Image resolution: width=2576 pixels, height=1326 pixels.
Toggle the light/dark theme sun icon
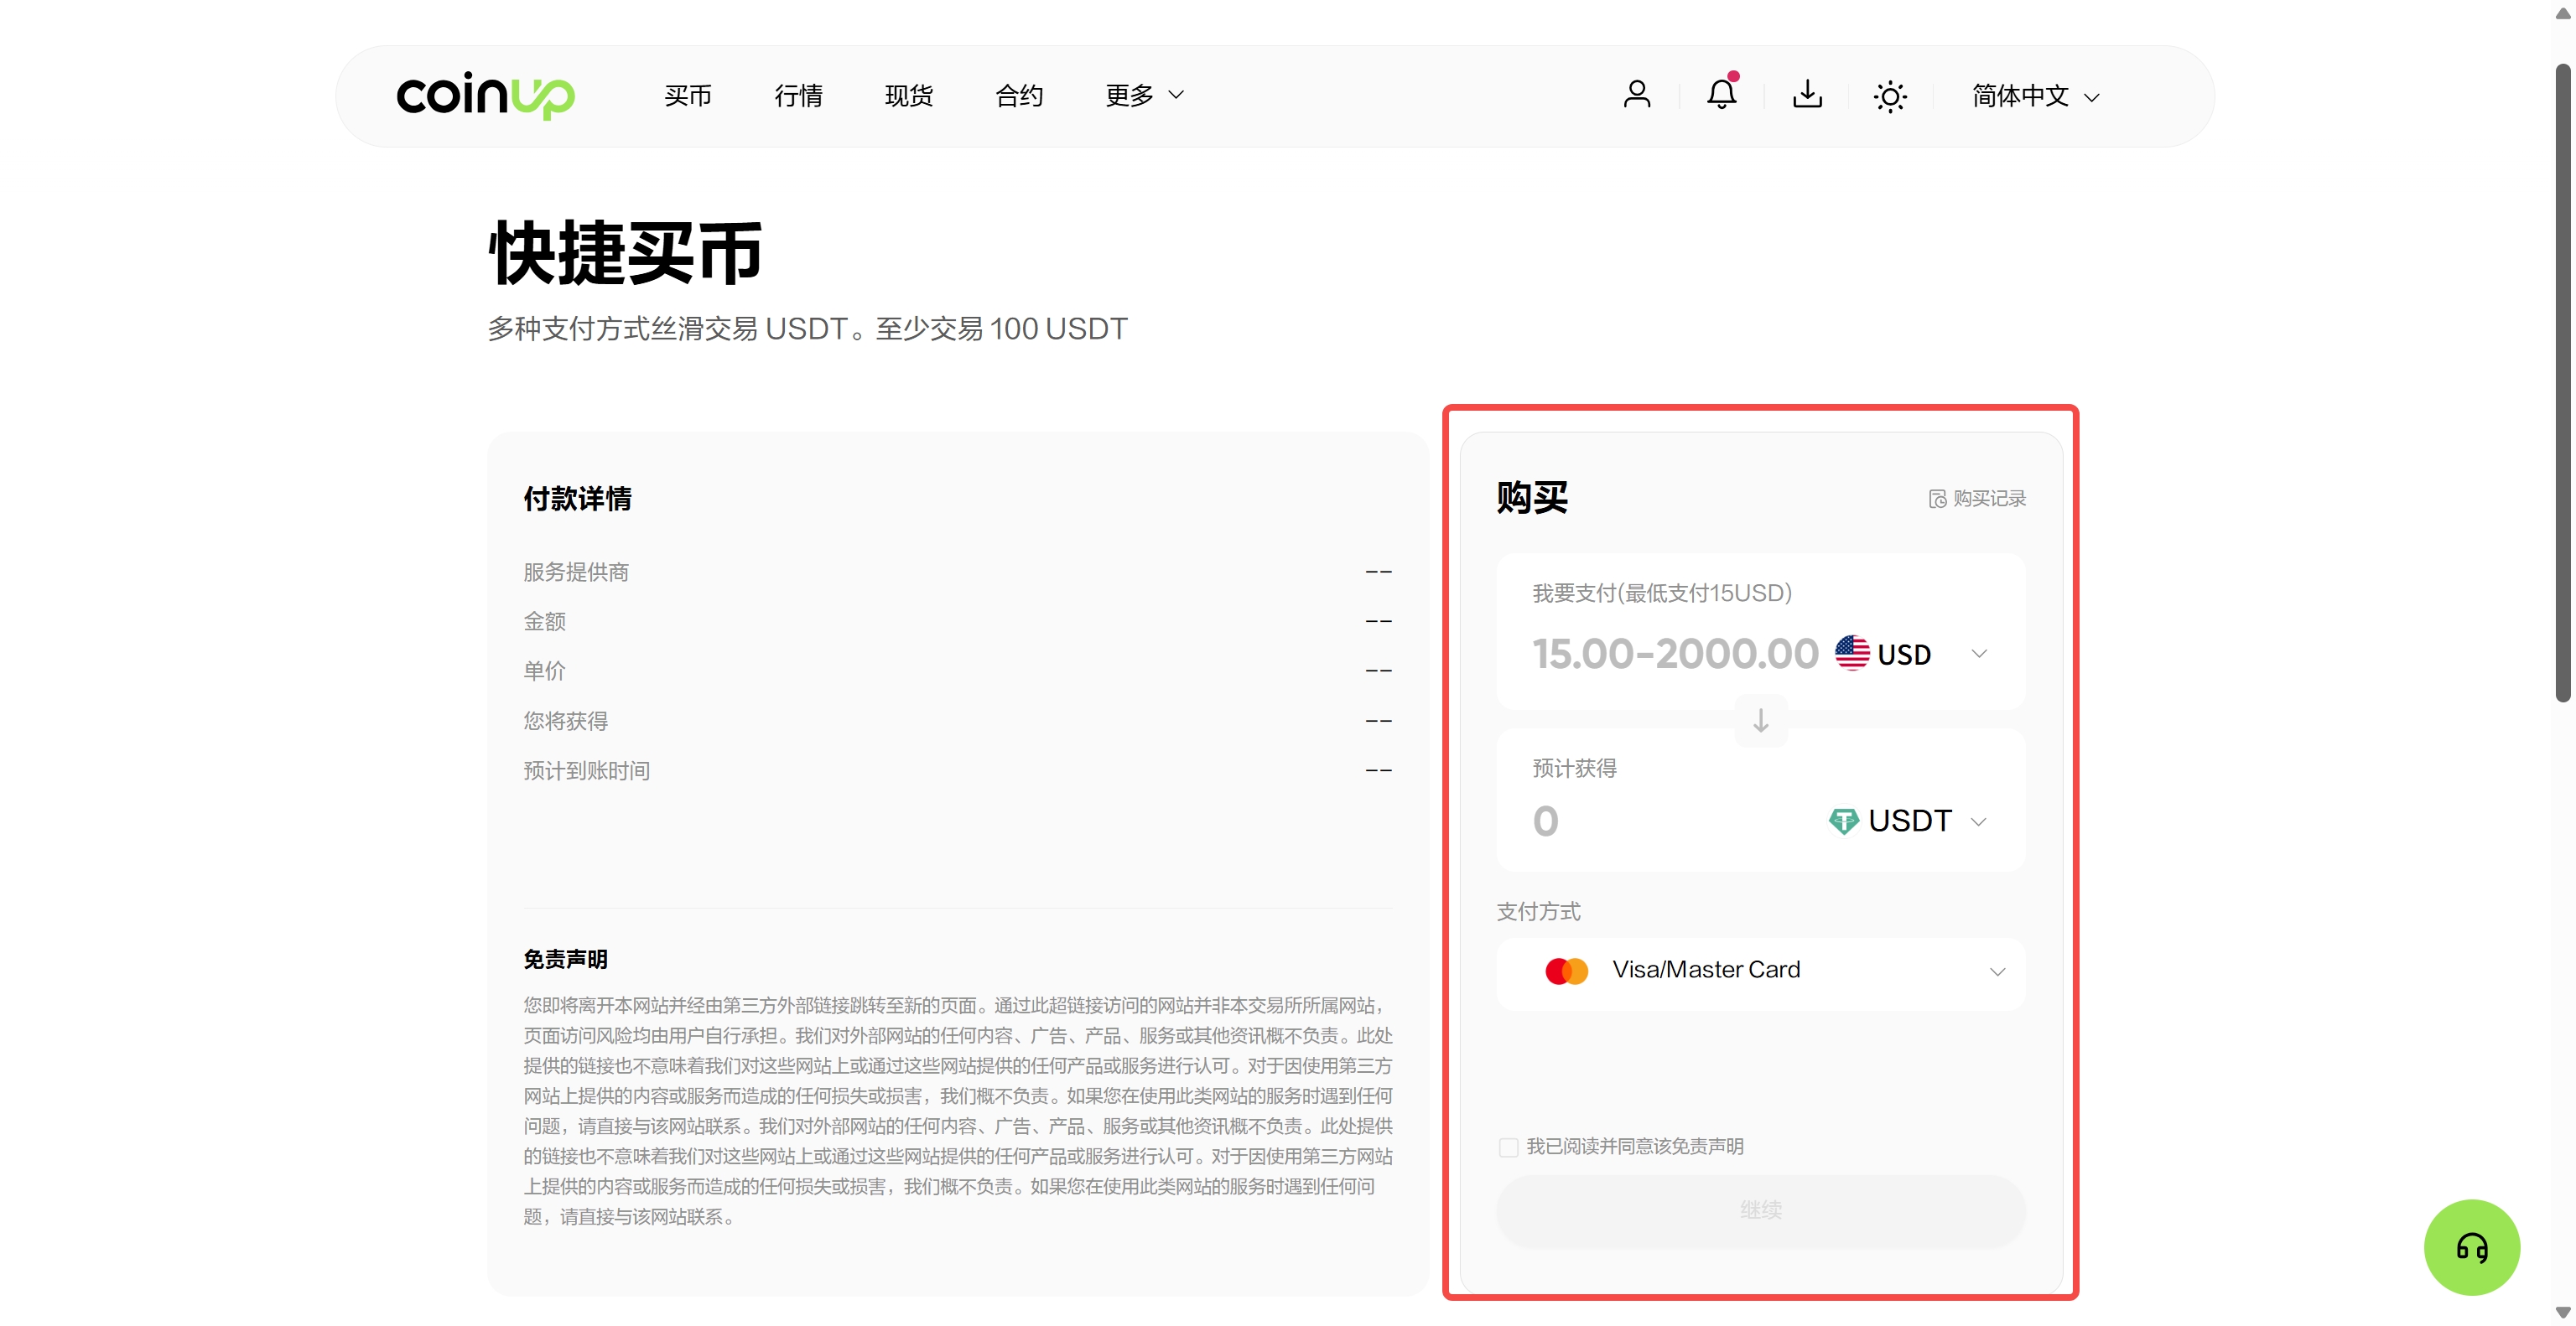(x=1889, y=97)
